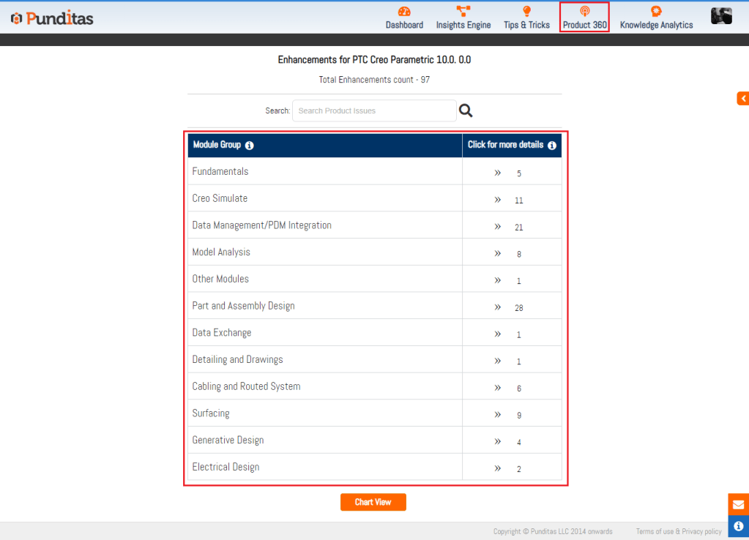Image resolution: width=749 pixels, height=540 pixels.
Task: Click the search magnifying glass icon
Action: 466,110
